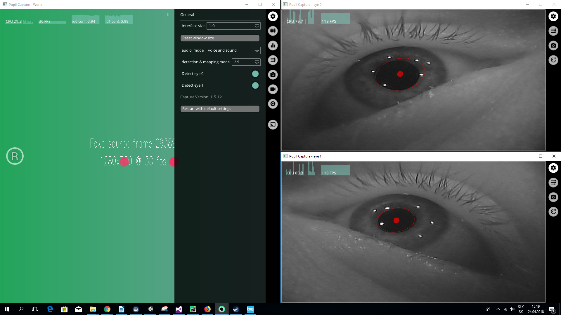Viewport: 561px width, 315px height.
Task: Switch keyboard language SLK indicator
Action: coord(521,309)
